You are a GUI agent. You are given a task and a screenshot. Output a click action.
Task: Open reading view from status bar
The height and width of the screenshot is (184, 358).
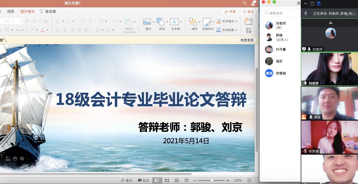click(177, 180)
